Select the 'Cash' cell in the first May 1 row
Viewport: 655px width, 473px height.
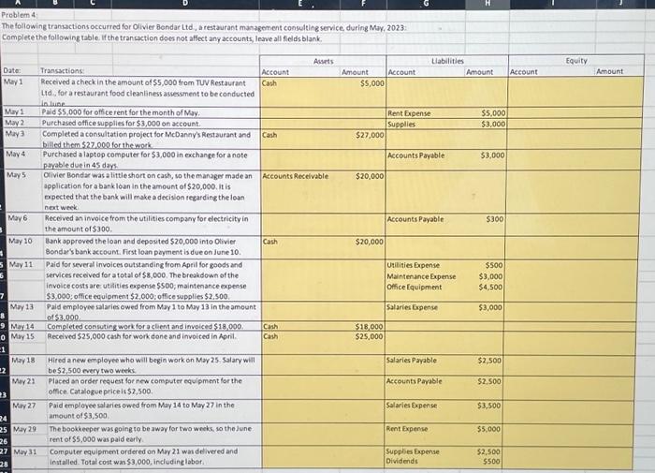tap(269, 83)
